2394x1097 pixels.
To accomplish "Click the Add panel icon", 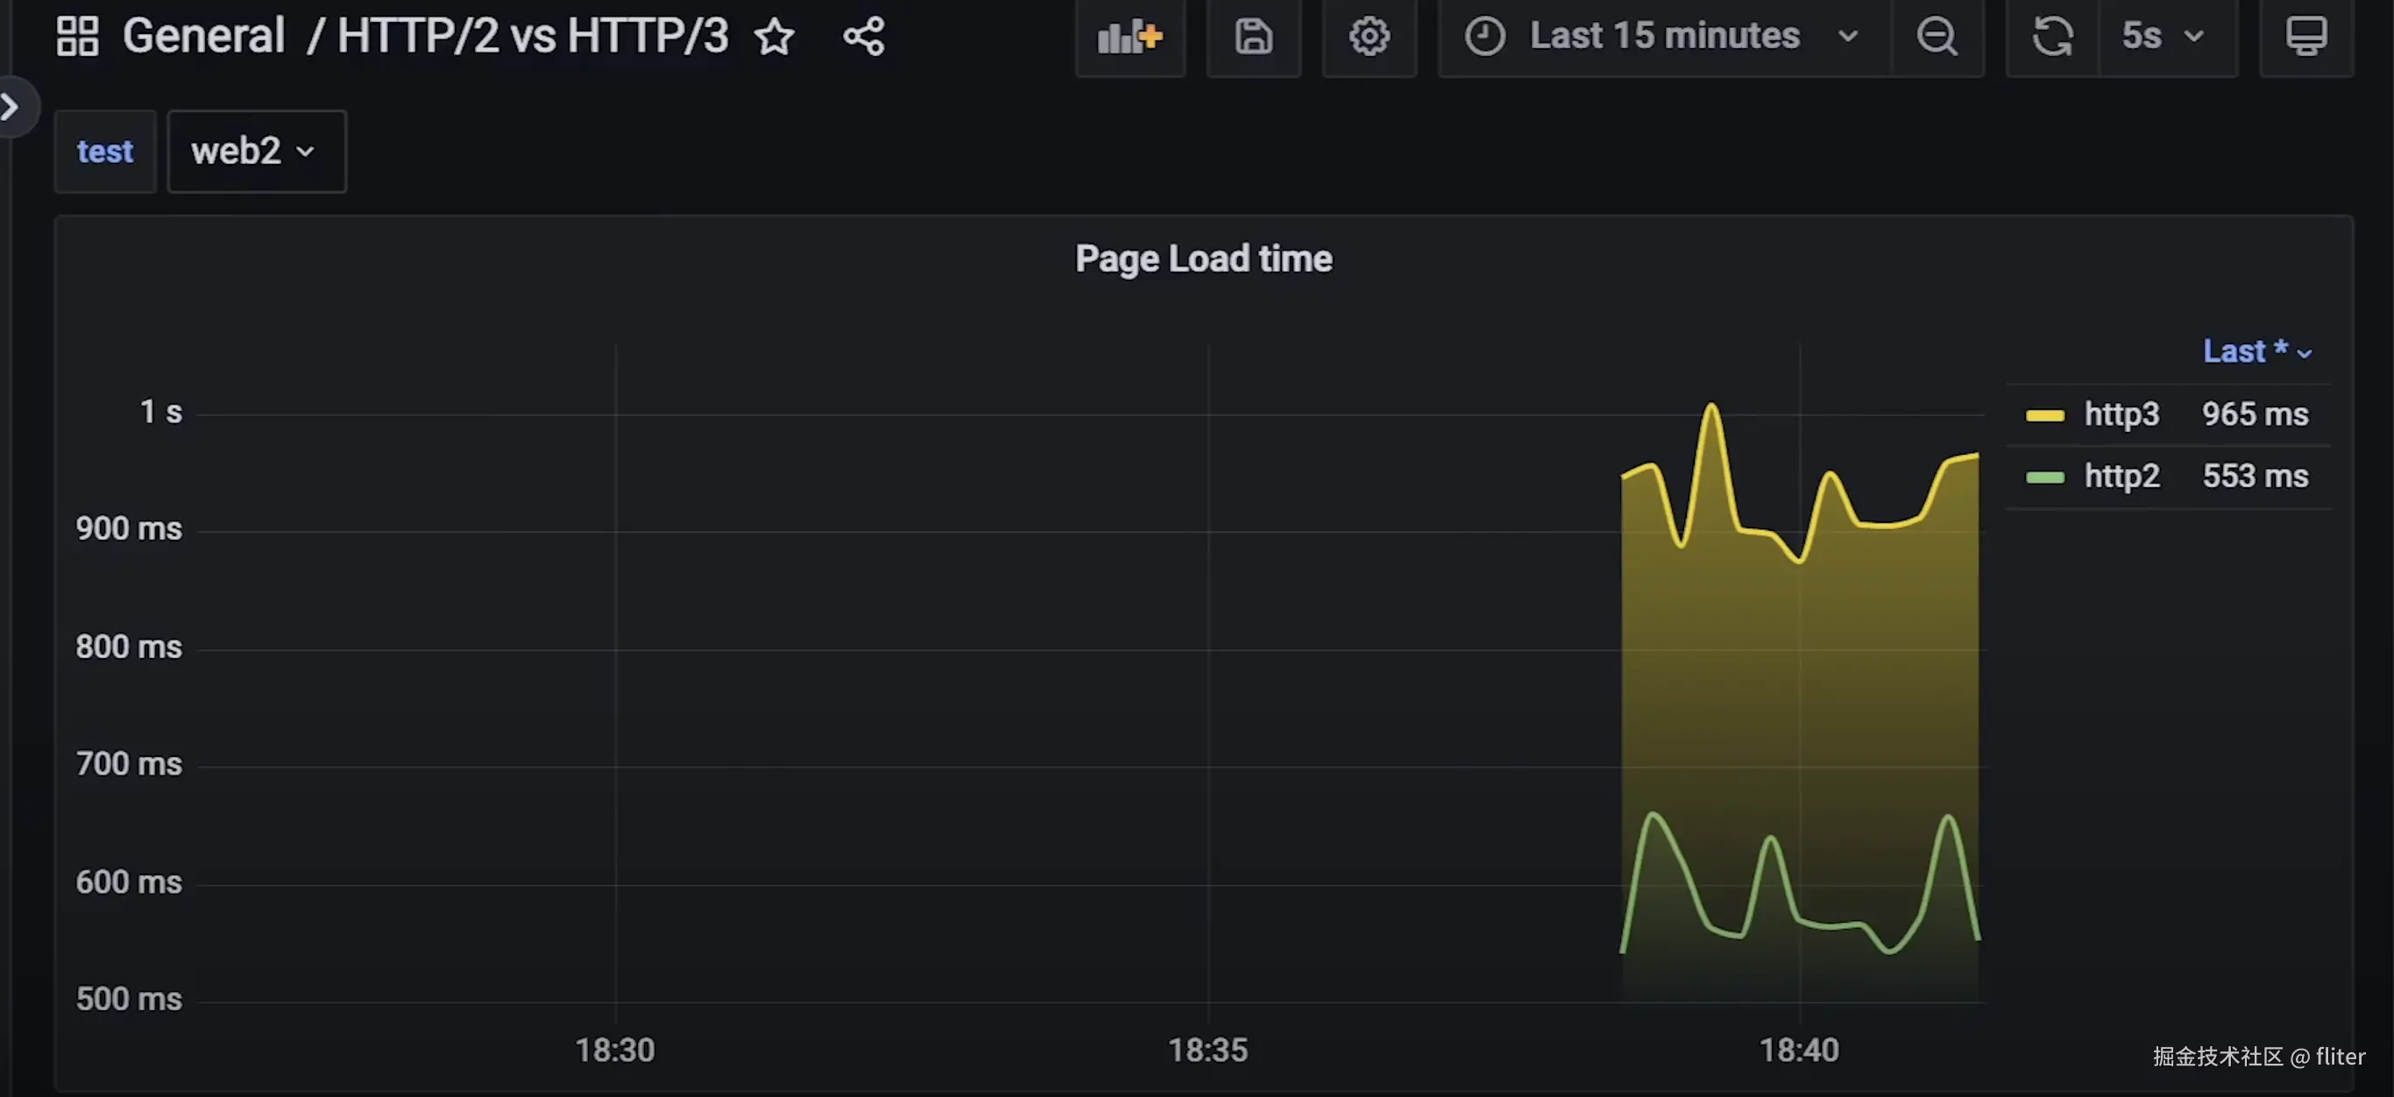I will [1130, 37].
